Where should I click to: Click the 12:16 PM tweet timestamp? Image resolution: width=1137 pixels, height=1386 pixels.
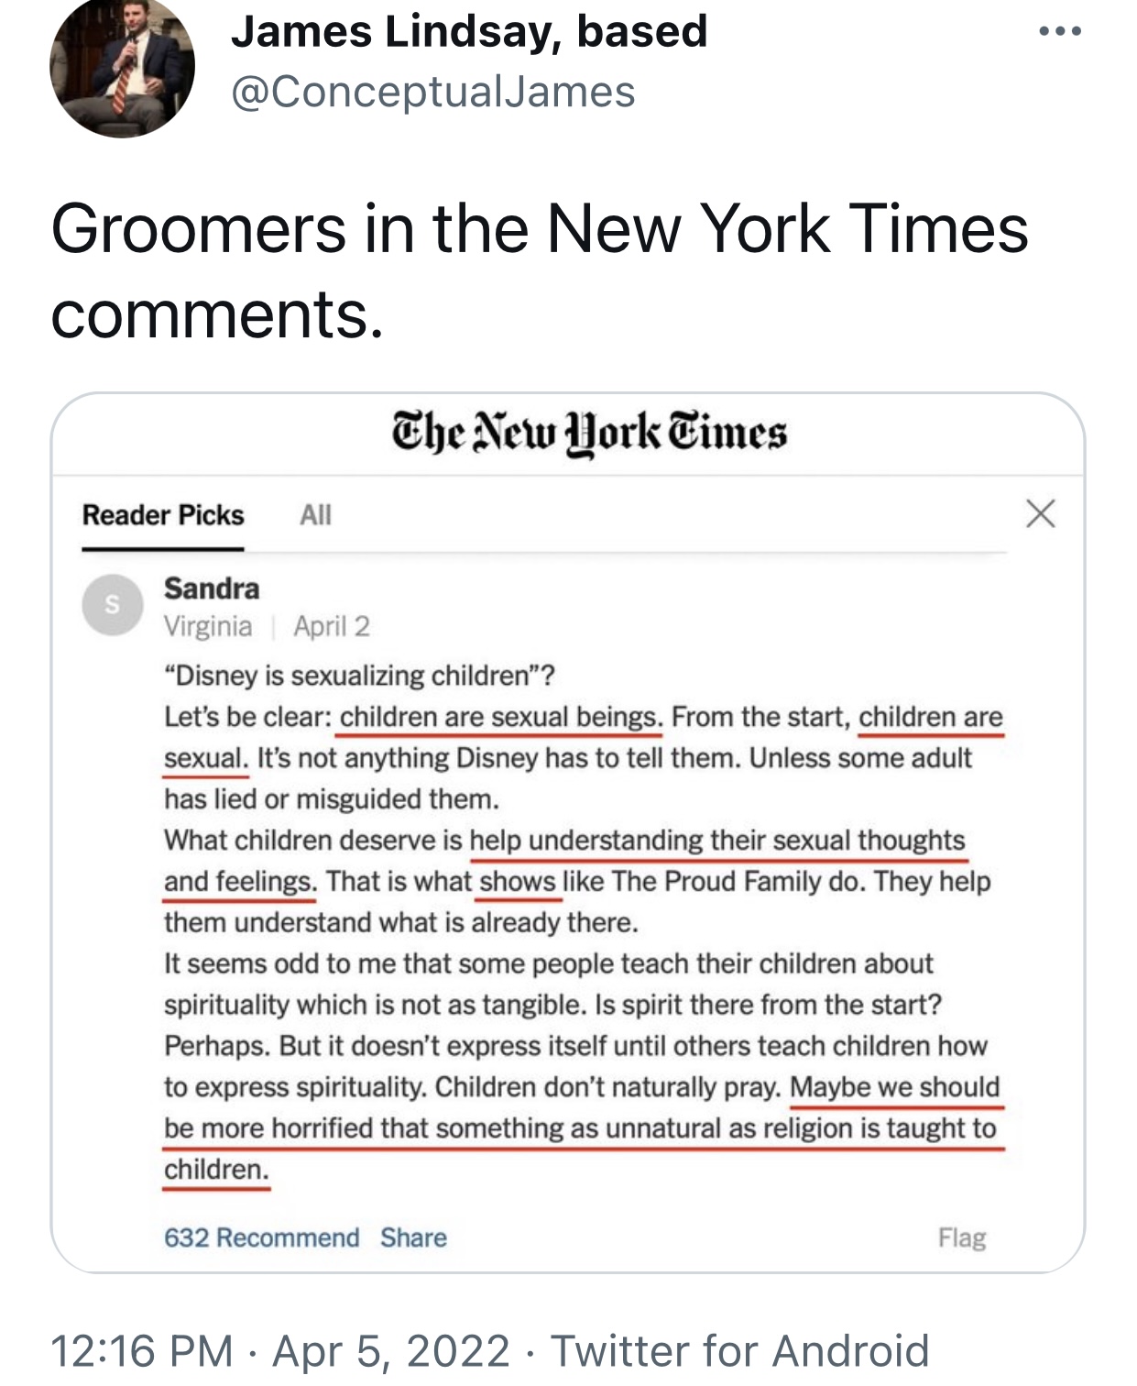(x=142, y=1351)
